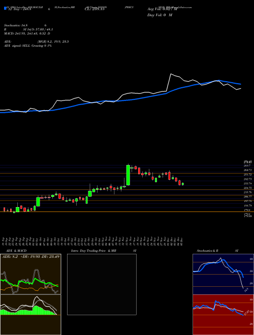Click the 242.73 price axis label

pyautogui.click(x=248, y=179)
